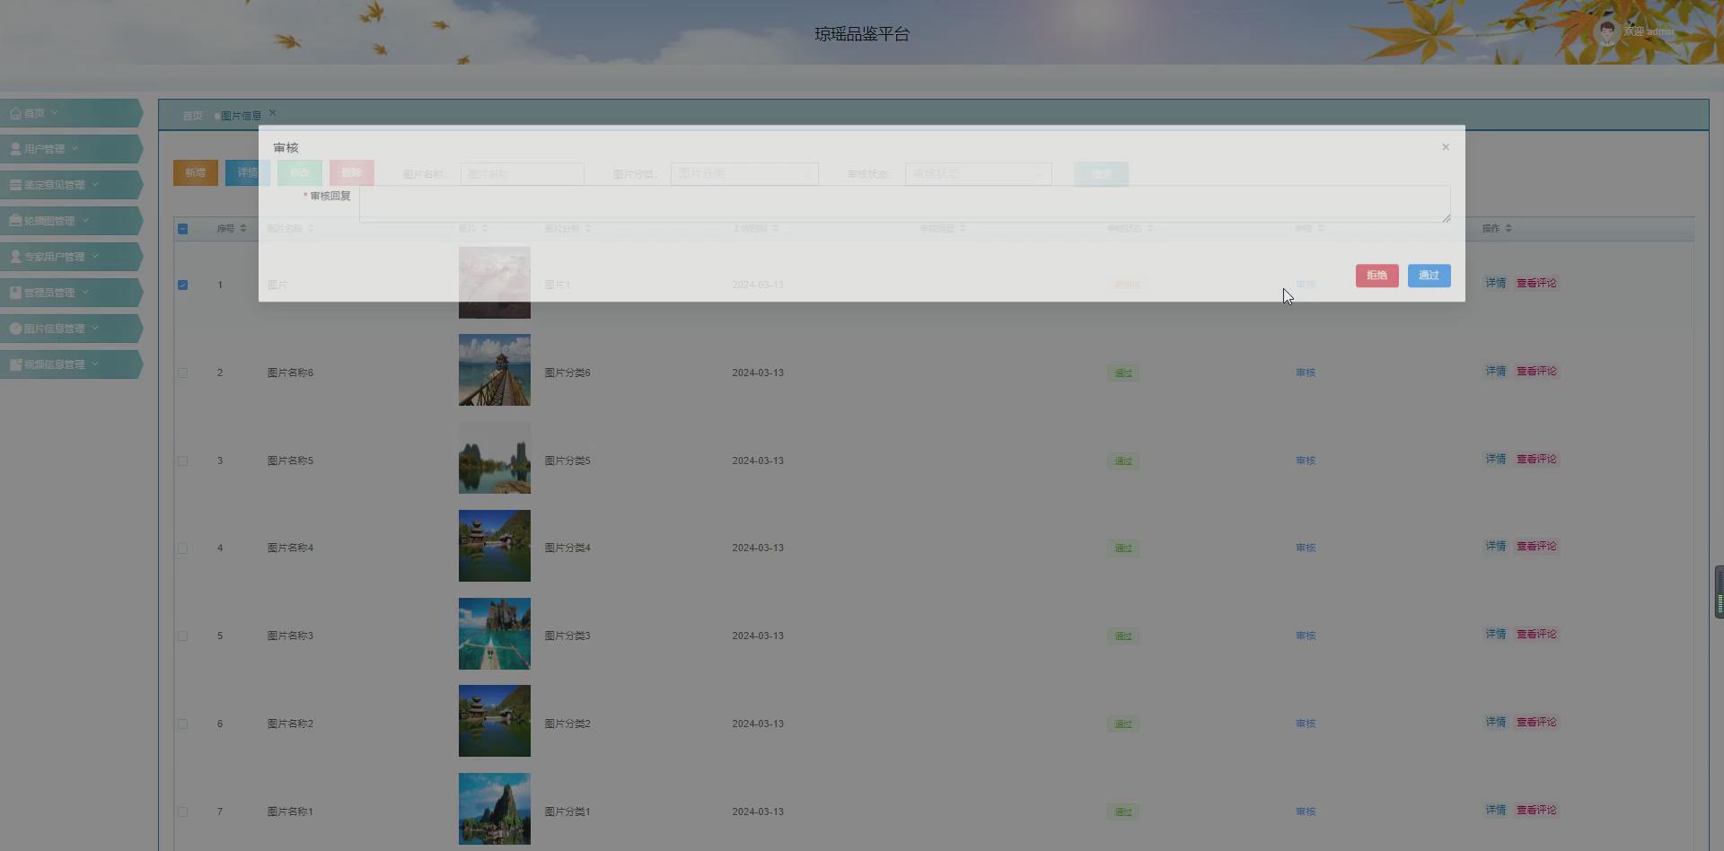Check the checkbox for row 4

coord(182,548)
